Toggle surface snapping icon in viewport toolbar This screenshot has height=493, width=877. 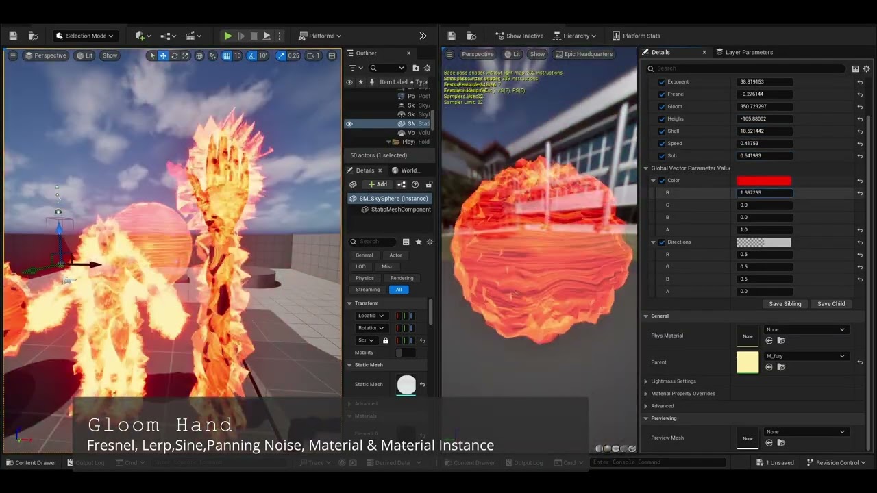(213, 55)
